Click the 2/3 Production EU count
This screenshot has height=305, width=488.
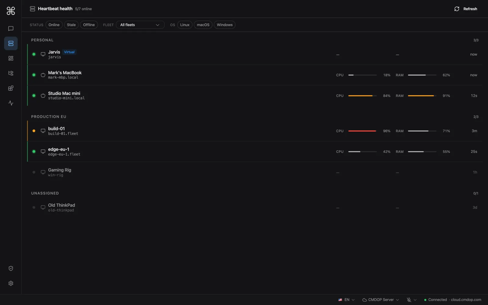click(476, 117)
